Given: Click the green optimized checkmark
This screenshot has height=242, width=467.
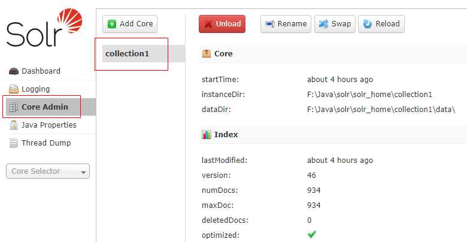Looking at the screenshot, I should click(x=312, y=235).
